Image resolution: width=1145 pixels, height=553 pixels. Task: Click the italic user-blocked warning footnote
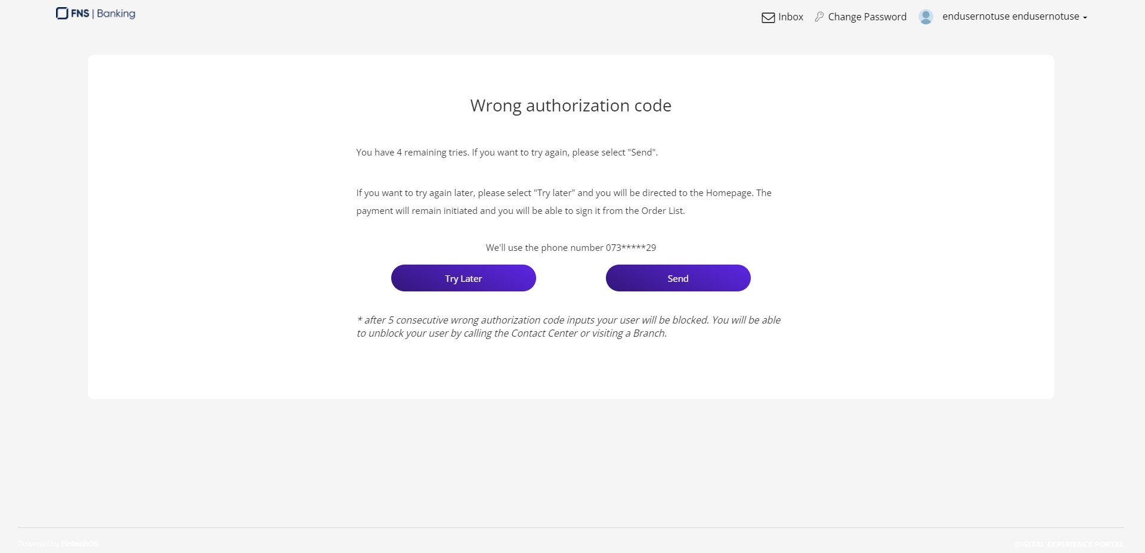[568, 327]
